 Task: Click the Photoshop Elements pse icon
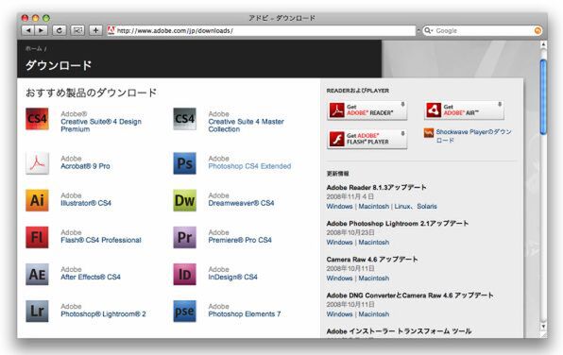point(184,312)
